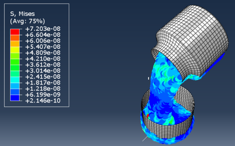This screenshot has height=146, width=235.
Task: Select the dark blue legend band at the bottom
Action: [15, 98]
